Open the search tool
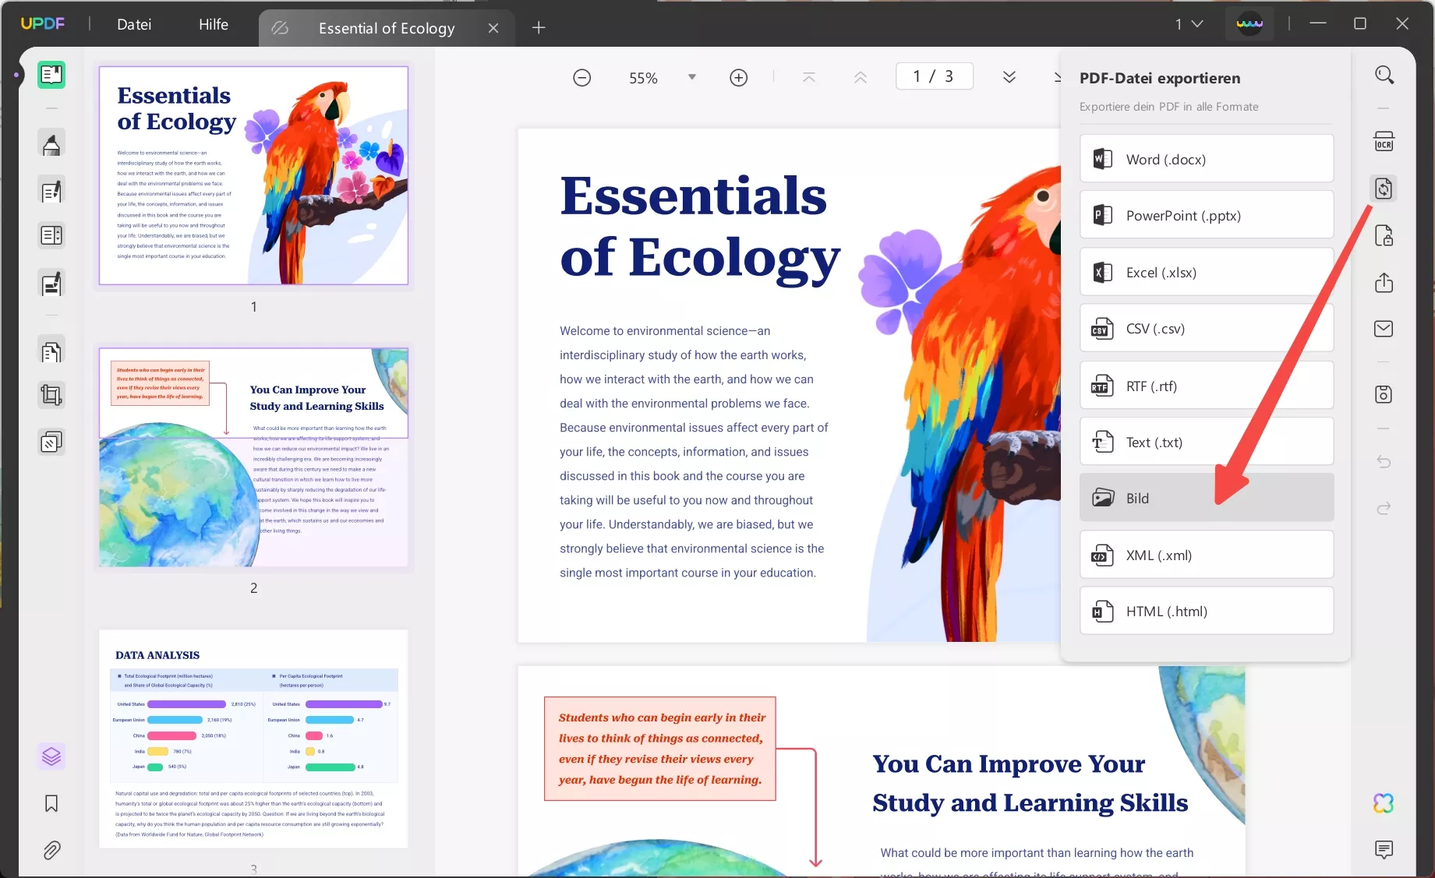 pyautogui.click(x=1385, y=75)
